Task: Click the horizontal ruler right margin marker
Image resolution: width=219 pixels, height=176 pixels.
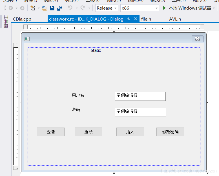Action: (x=202, y=27)
